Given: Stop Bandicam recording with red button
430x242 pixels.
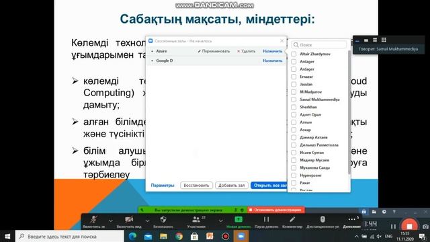Looking at the screenshot, I should point(409,226).
